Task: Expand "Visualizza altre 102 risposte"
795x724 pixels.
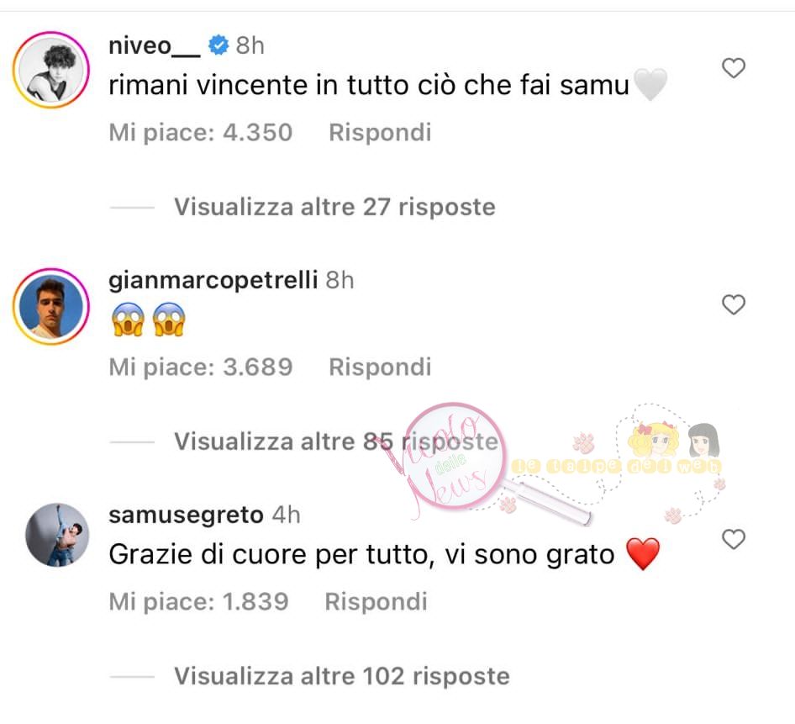Action: [342, 676]
